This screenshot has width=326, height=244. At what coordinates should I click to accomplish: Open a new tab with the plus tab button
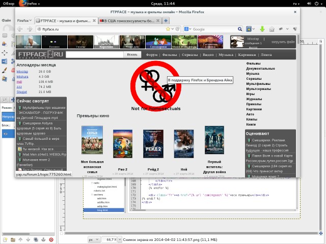tap(166, 20)
